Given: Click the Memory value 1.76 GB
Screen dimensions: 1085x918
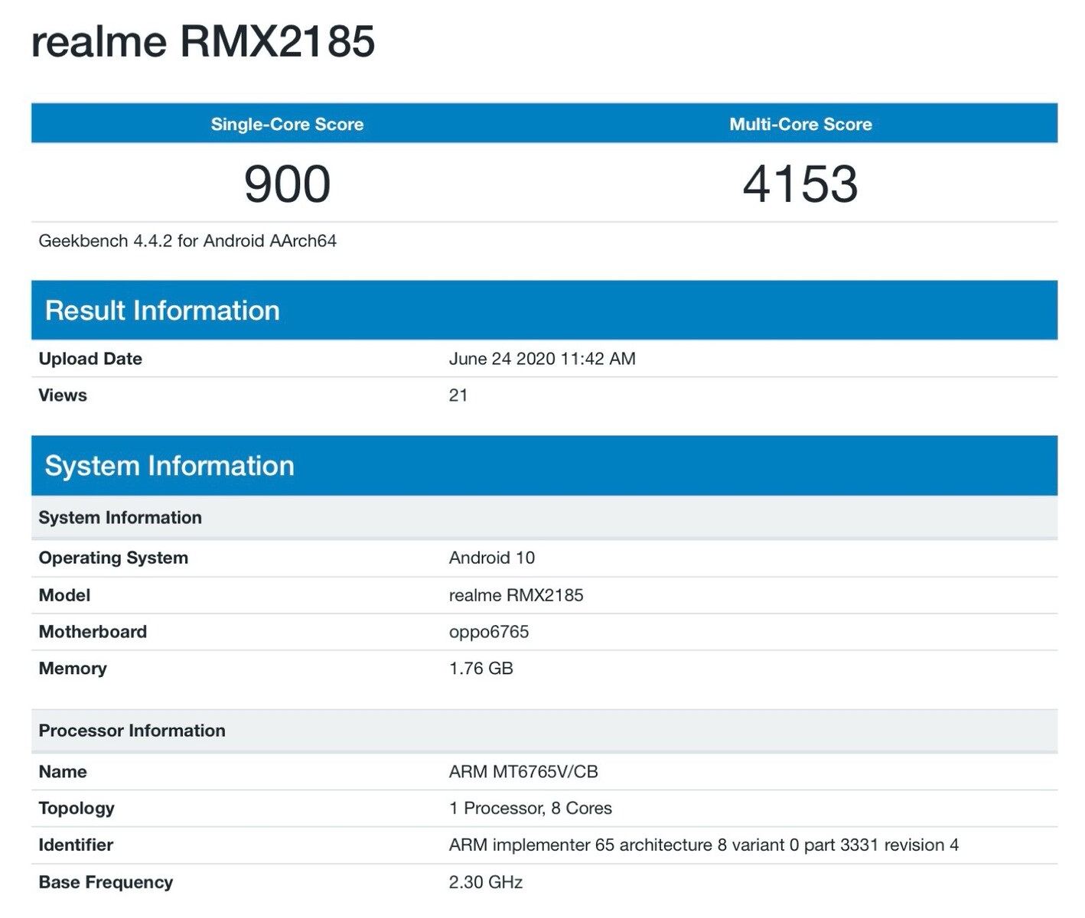Looking at the screenshot, I should [481, 669].
